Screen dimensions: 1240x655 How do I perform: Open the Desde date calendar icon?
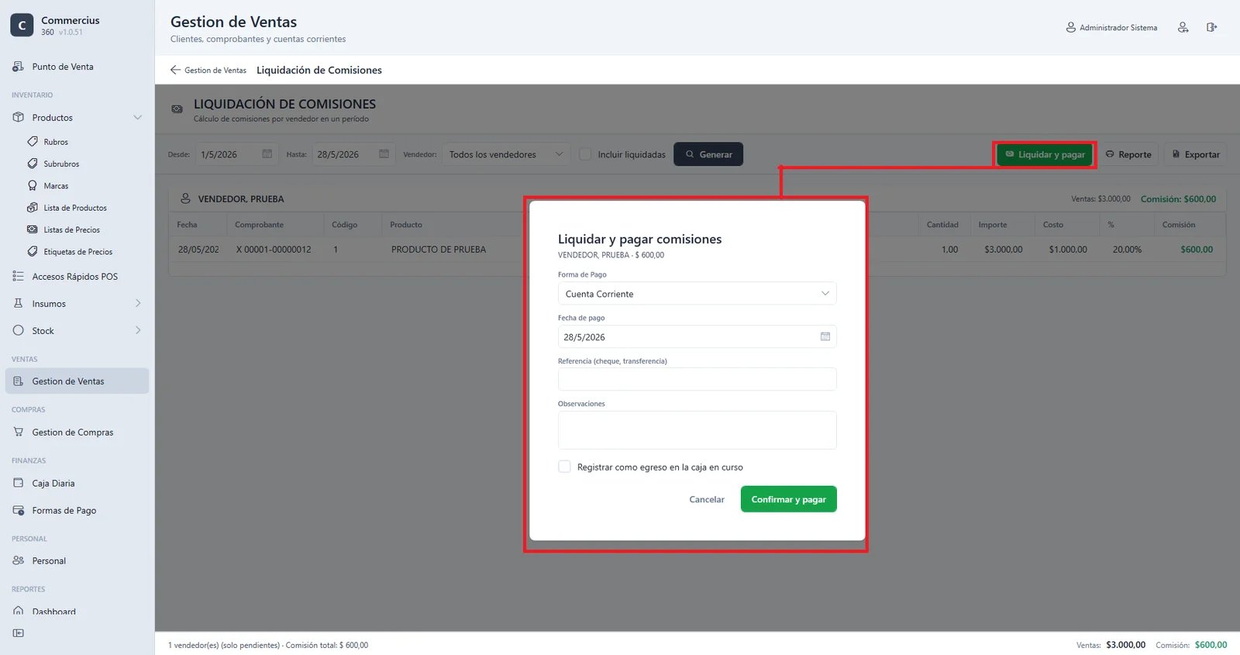(267, 154)
